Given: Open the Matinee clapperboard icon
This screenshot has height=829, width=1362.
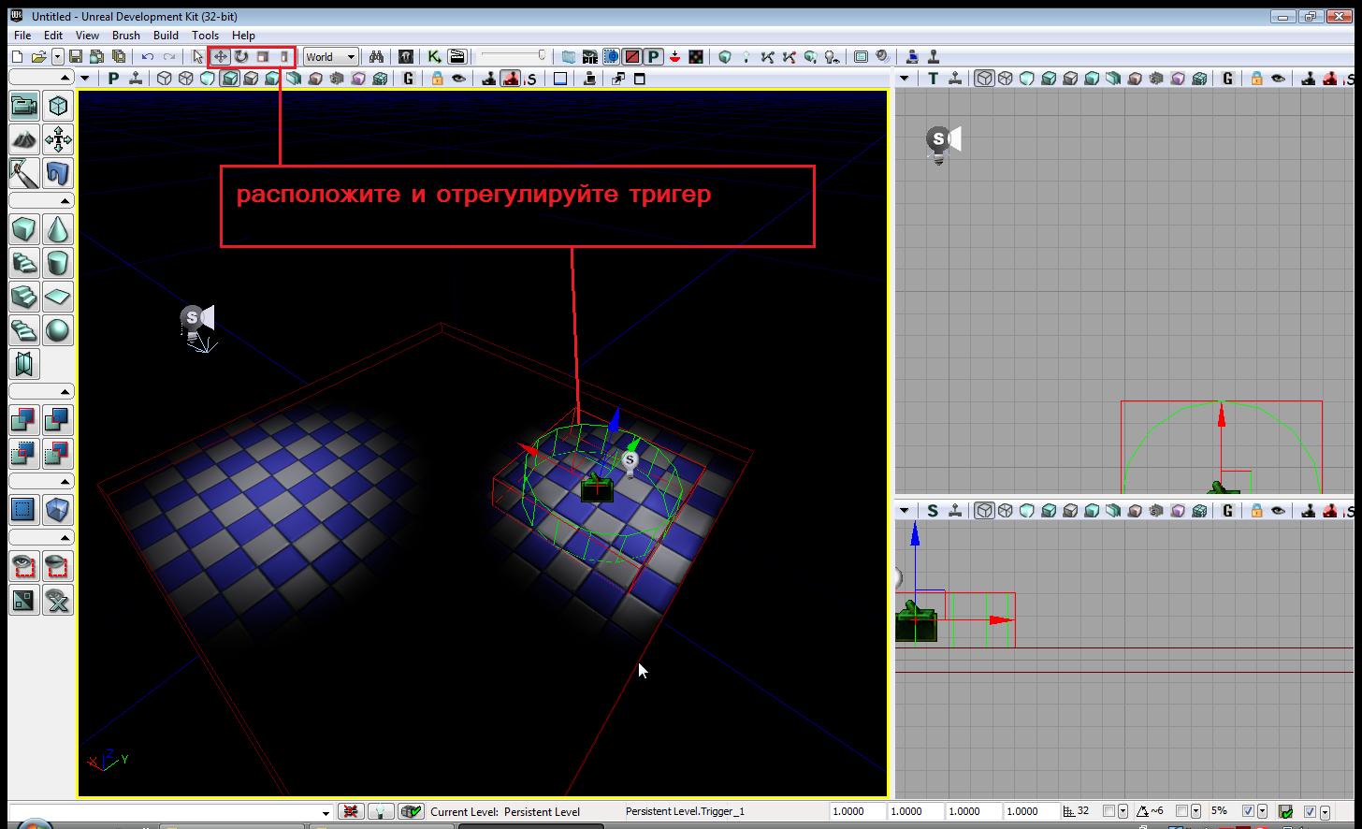Looking at the screenshot, I should [x=456, y=57].
